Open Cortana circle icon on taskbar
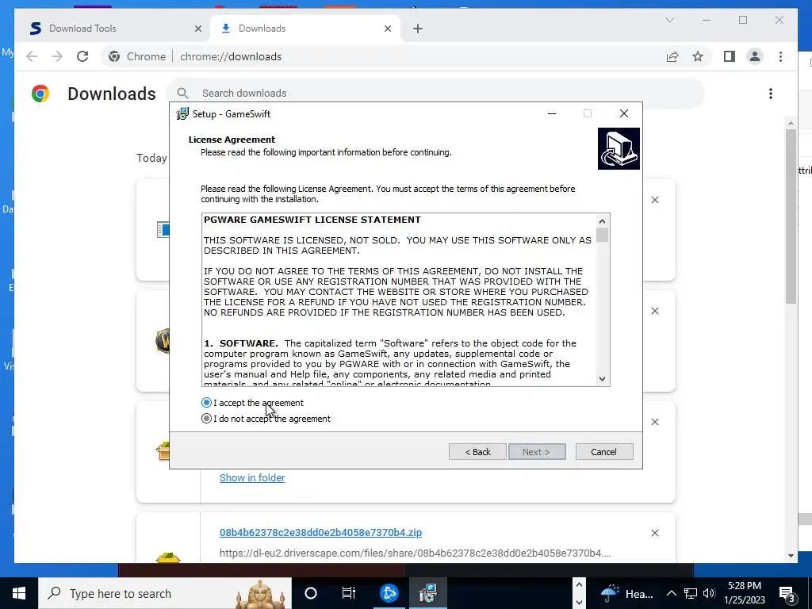 [x=311, y=593]
